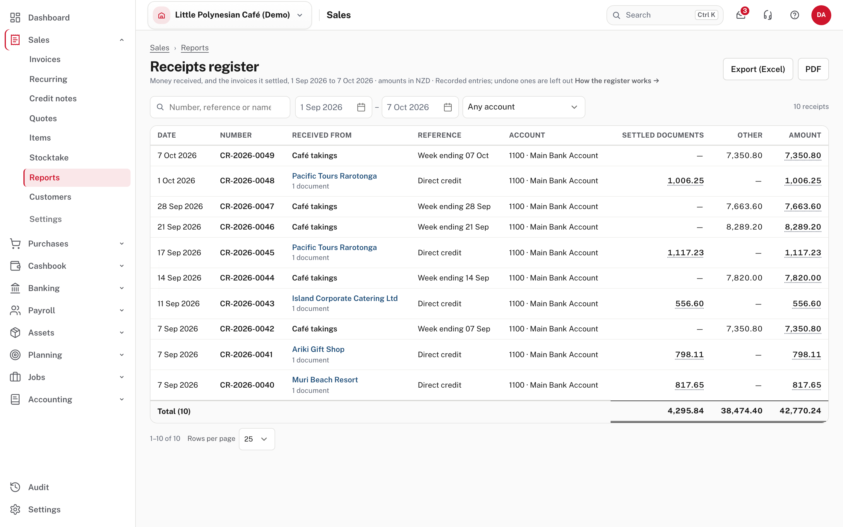Click the Purchases cart icon
Screen dimensions: 843x527
pos(15,244)
